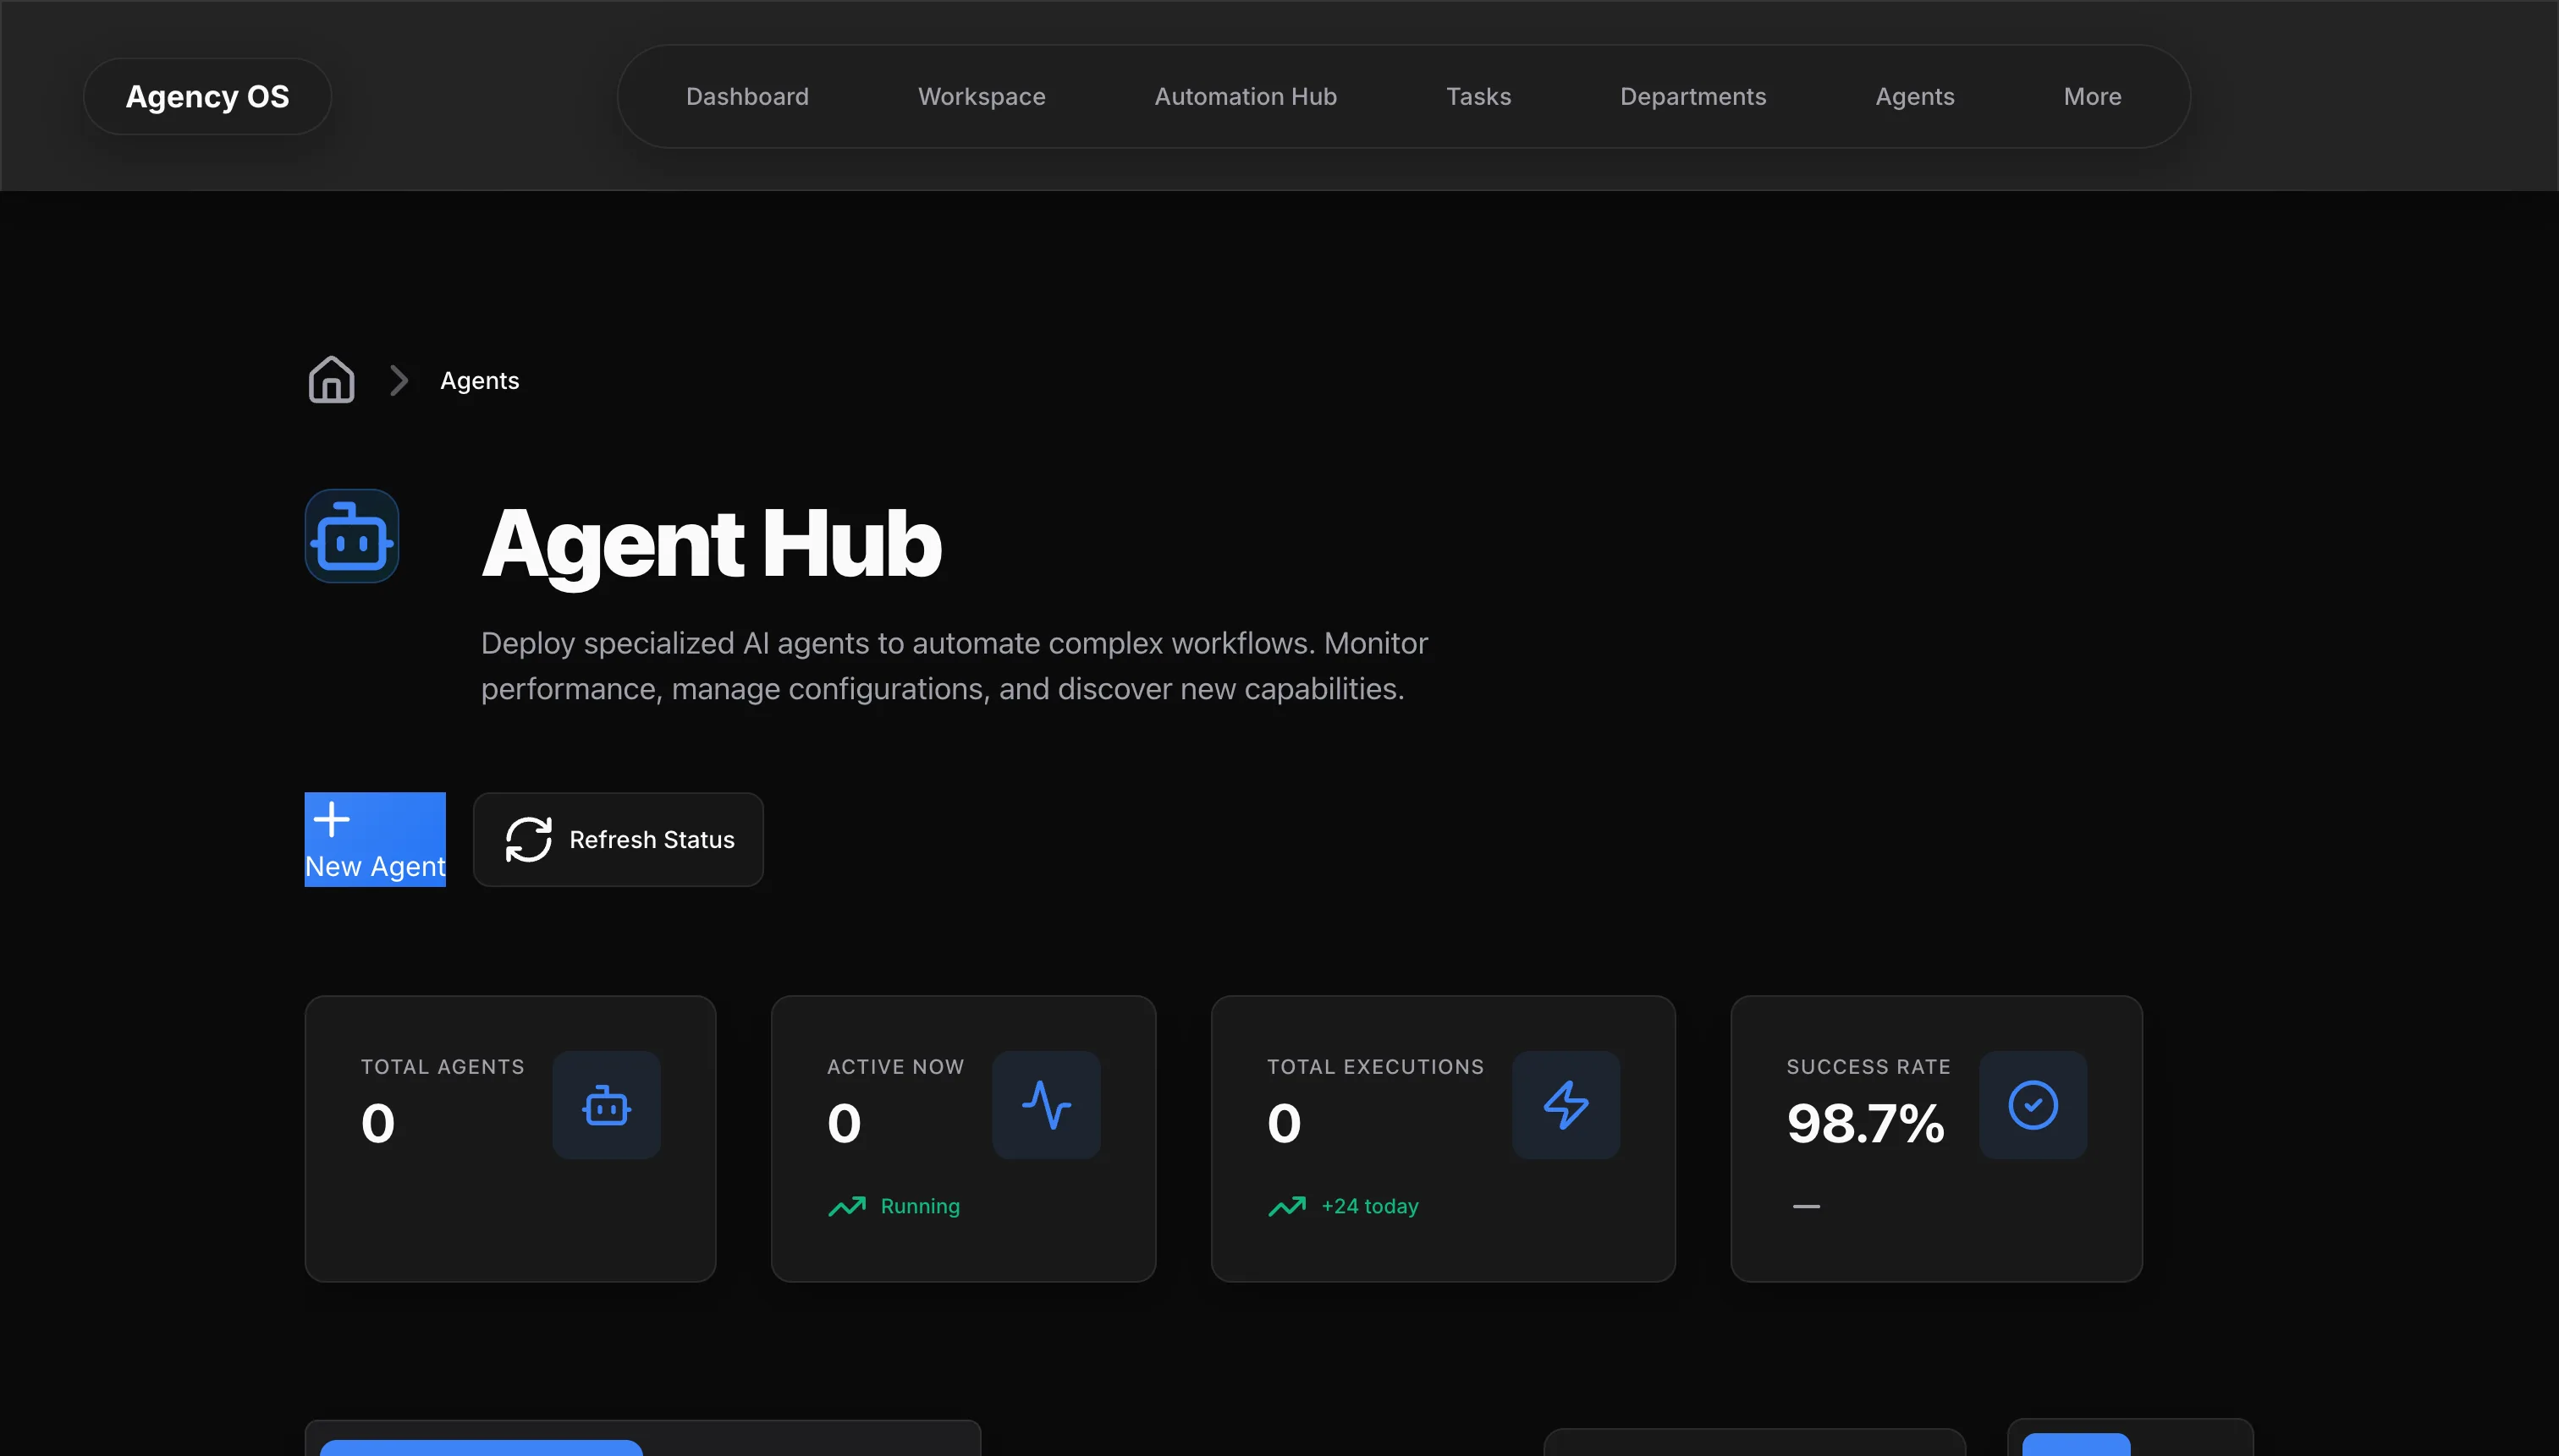
Task: Click the green trend arrow next to Running
Action: (847, 1206)
